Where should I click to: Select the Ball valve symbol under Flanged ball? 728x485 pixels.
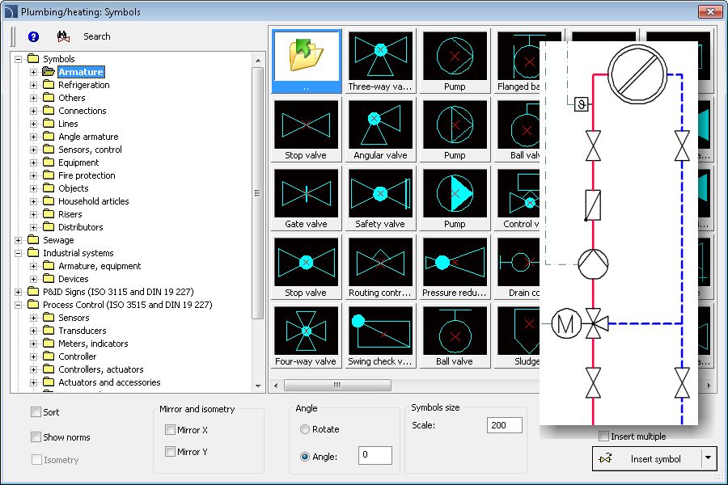(518, 130)
